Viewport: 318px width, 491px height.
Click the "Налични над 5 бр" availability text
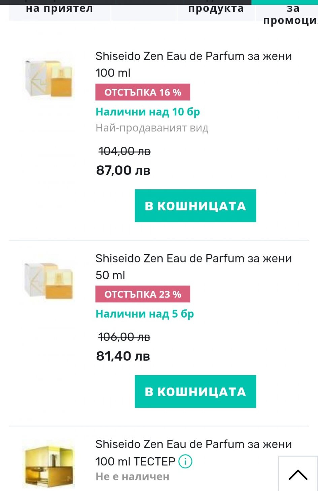(145, 314)
